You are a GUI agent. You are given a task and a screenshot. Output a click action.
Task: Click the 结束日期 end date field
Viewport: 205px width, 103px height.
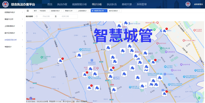65,16
